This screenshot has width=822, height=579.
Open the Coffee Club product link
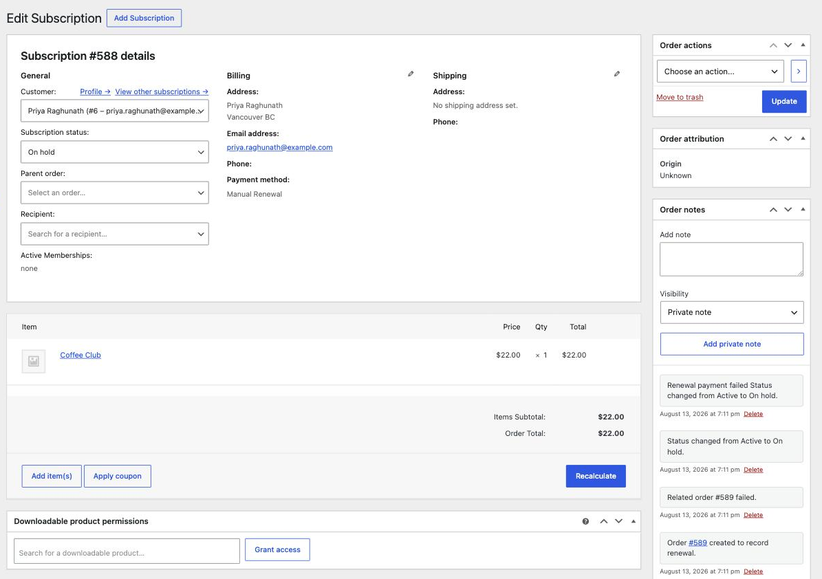pyautogui.click(x=80, y=355)
